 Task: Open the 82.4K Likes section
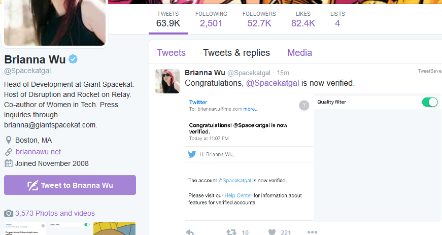(303, 19)
